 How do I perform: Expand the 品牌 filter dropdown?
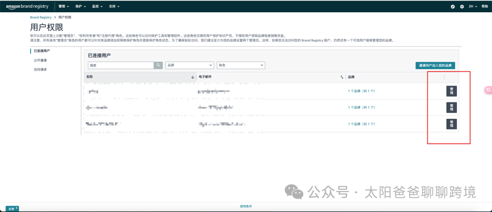coord(190,65)
